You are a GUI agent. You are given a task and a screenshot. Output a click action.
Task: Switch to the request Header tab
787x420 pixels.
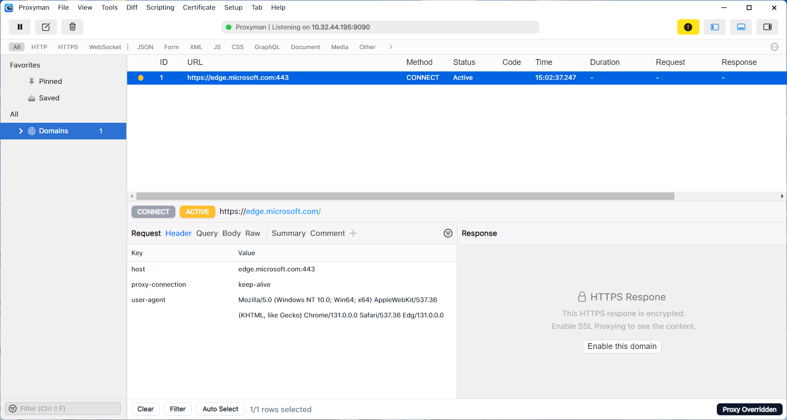178,233
